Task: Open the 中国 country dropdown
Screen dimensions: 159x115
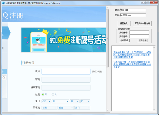Action: click(x=49, y=108)
